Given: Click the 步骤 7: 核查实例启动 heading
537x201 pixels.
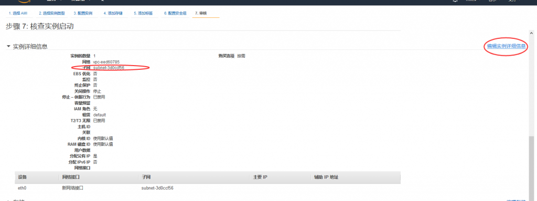Looking at the screenshot, I should point(40,26).
